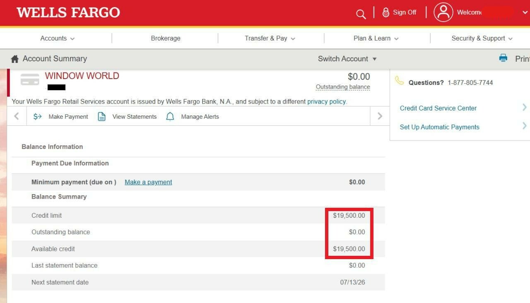The height and width of the screenshot is (303, 530).
Task: Click the phone number 1-877-805-7744
Action: click(470, 83)
